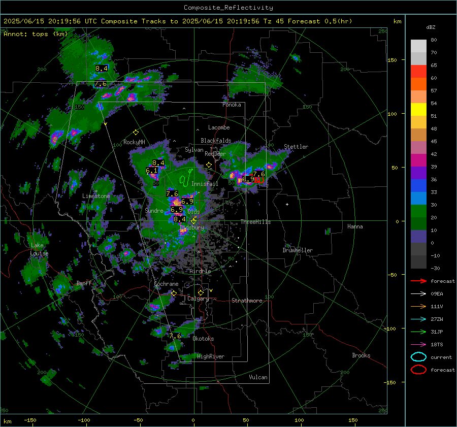This screenshot has width=457, height=427.
Task: Click the Stettler city label
Action: 296,147
